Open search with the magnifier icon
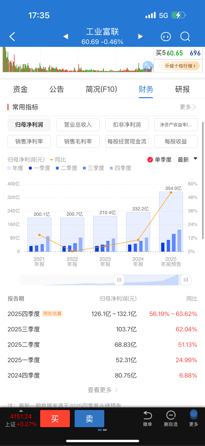The width and height of the screenshot is (205, 446). 185,37
